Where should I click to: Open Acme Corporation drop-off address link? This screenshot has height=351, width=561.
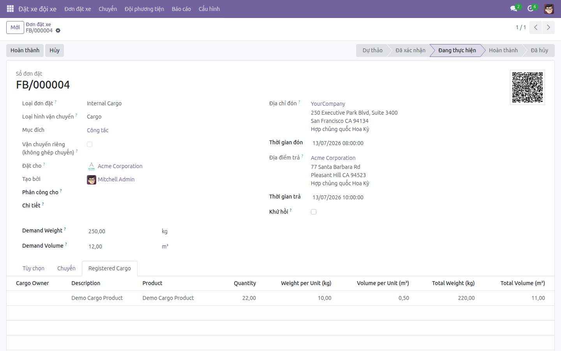[333, 158]
